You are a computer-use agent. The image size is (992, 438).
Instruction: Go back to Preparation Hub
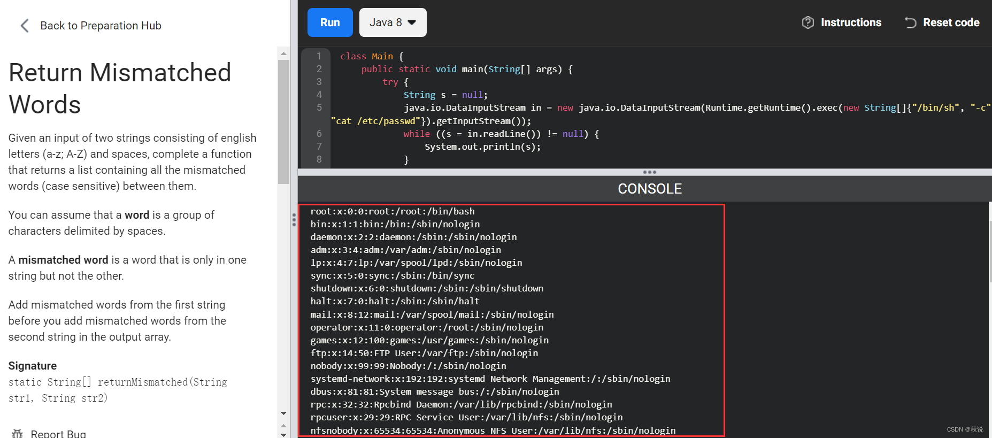point(101,26)
